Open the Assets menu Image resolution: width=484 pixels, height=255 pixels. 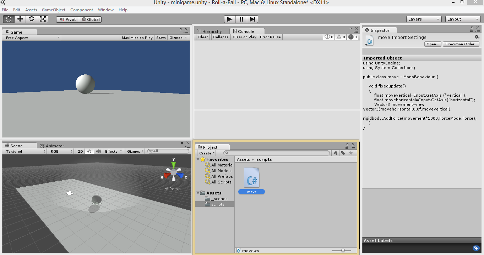31,10
